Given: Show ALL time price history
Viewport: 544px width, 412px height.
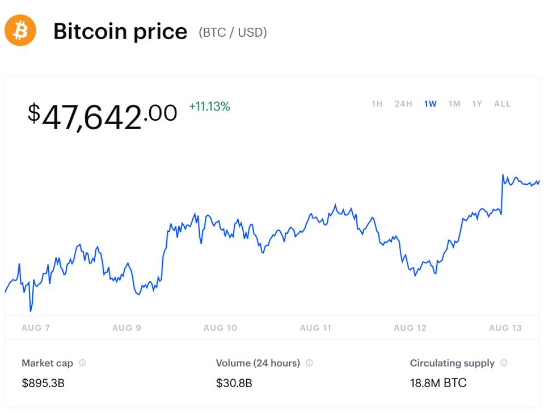Looking at the screenshot, I should pyautogui.click(x=503, y=104).
